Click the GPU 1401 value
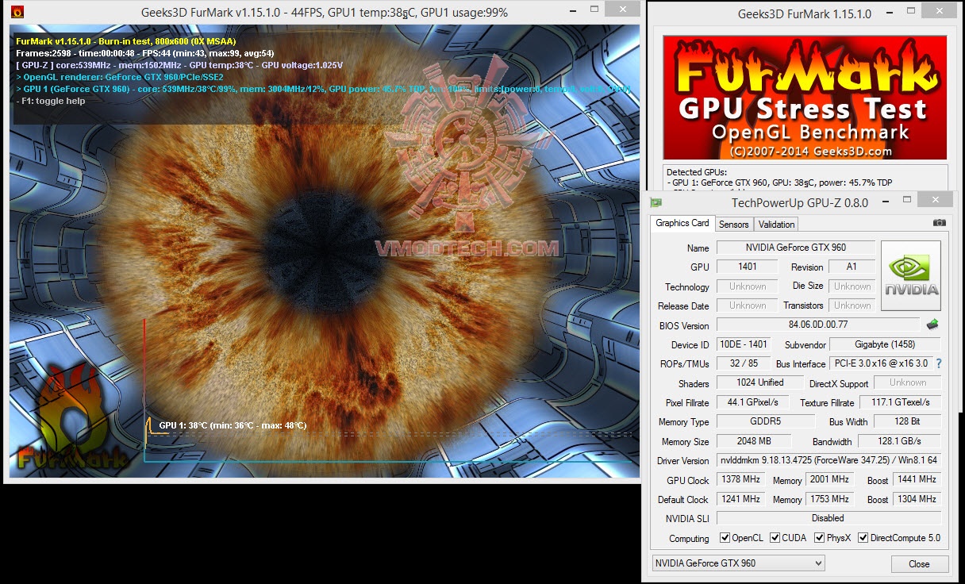The height and width of the screenshot is (584, 965). (747, 267)
